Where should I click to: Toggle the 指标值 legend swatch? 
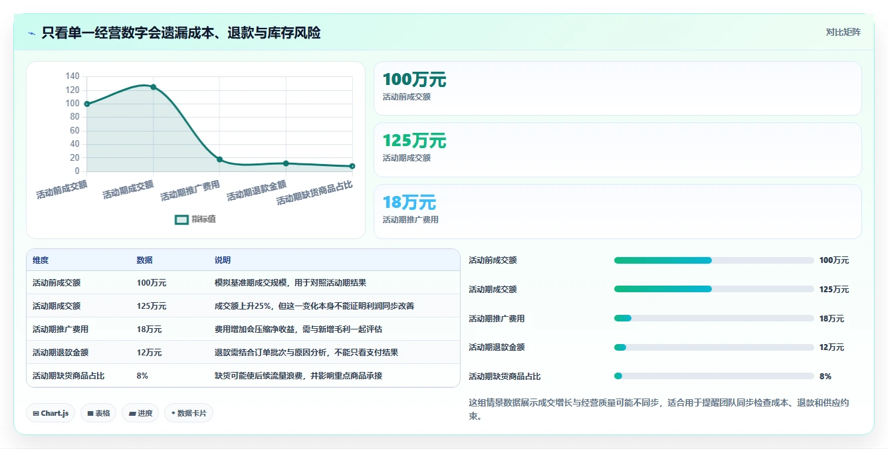click(x=182, y=219)
